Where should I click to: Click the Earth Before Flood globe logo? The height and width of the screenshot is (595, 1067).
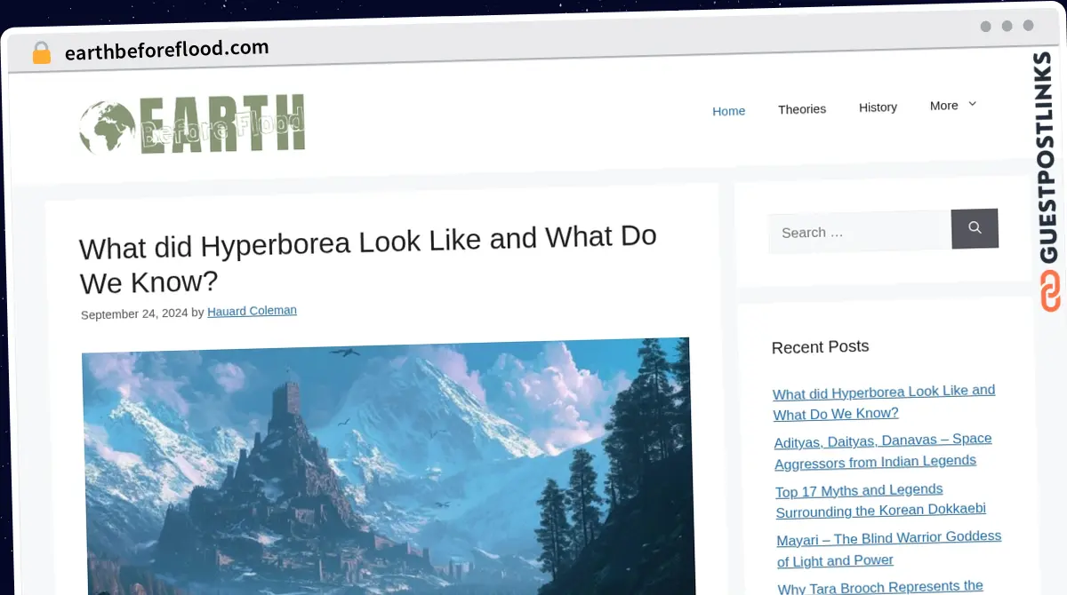pyautogui.click(x=192, y=125)
